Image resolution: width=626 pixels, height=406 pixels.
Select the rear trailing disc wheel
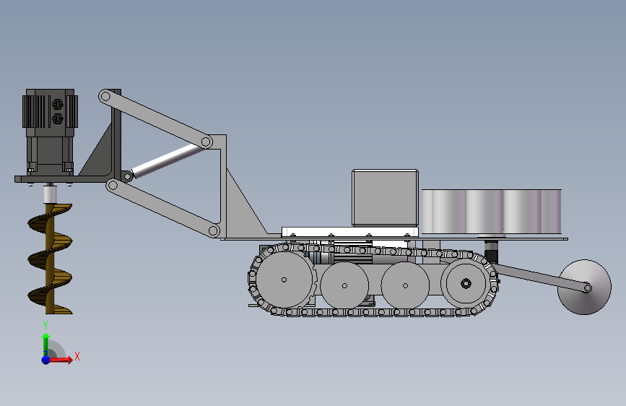click(584, 287)
